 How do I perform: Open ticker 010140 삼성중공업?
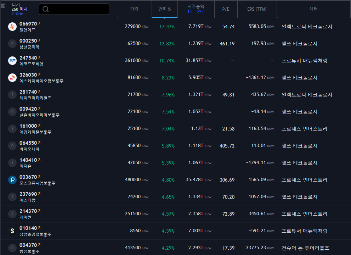click(28, 228)
